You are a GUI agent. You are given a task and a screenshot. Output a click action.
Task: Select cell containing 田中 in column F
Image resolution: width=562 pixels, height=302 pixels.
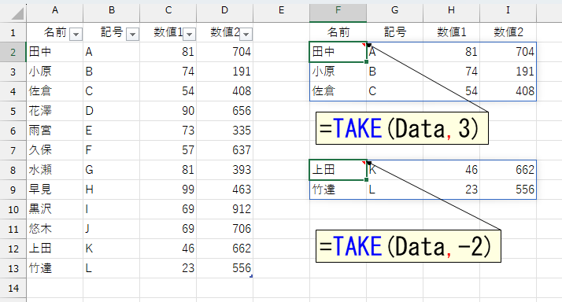(338, 52)
